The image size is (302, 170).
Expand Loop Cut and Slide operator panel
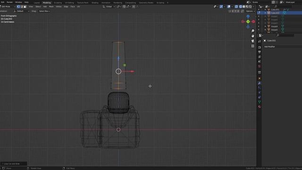(x=14, y=164)
